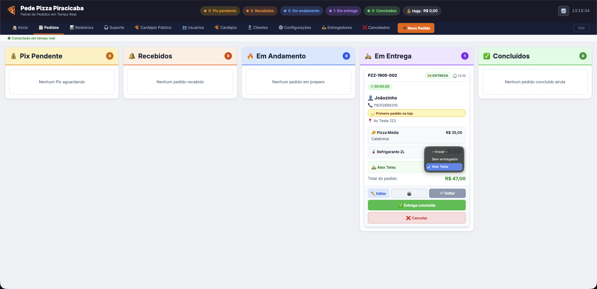The width and height of the screenshot is (597, 289).
Task: Select 'Alex Teles' option in courier dropdown
Action: tap(444, 167)
